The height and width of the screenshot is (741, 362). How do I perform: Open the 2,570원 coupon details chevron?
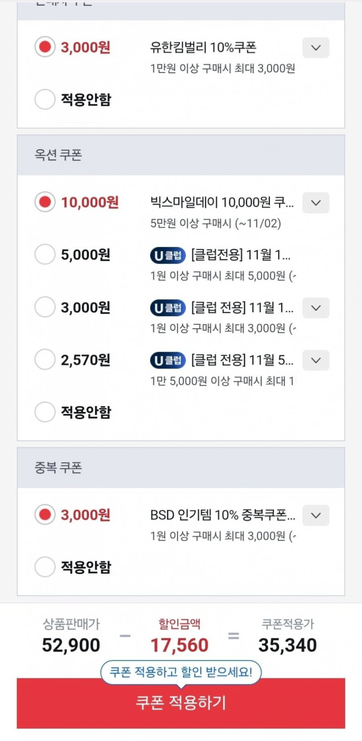[316, 360]
